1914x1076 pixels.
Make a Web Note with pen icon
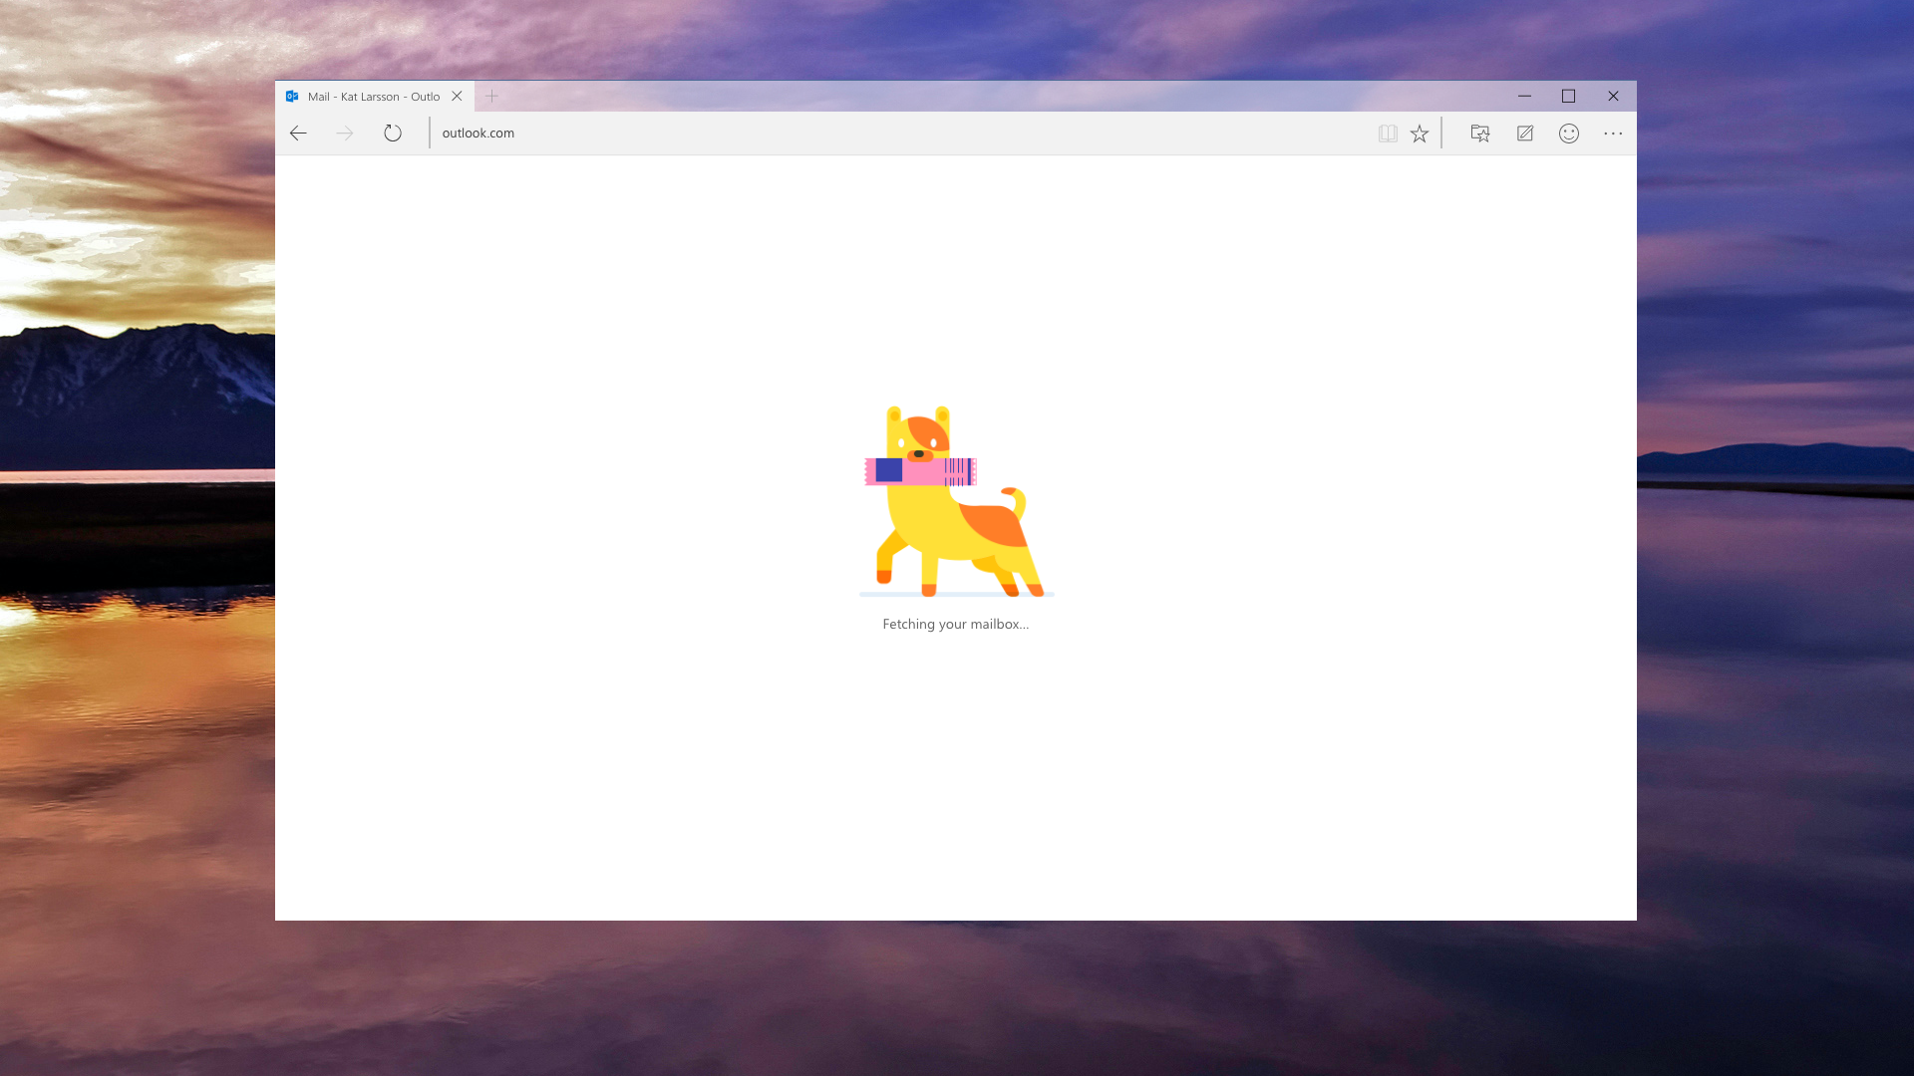point(1525,134)
